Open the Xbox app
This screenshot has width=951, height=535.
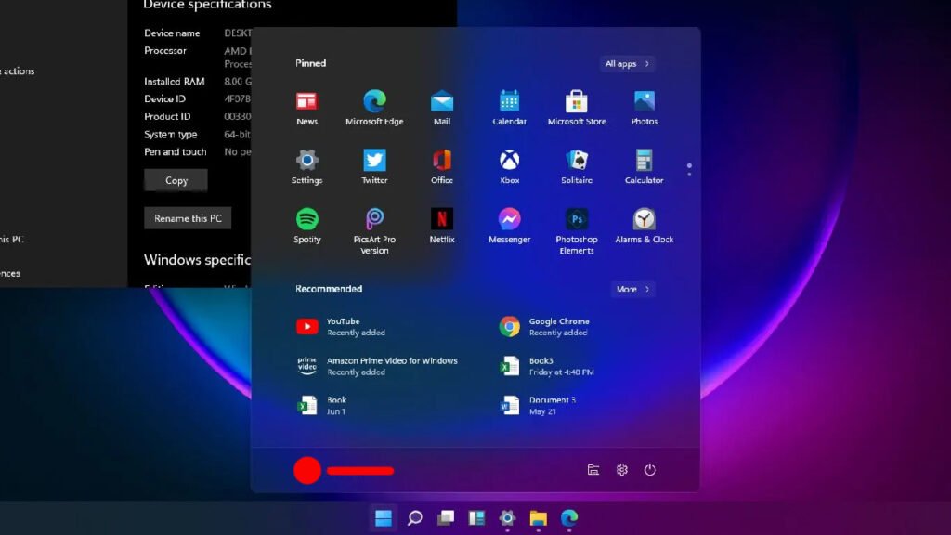coord(508,163)
